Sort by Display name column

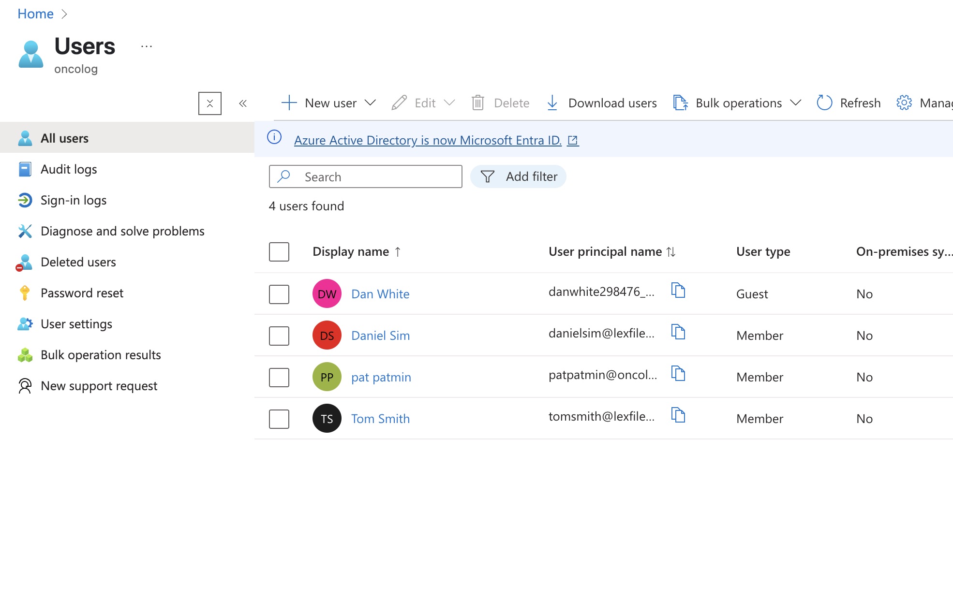357,252
